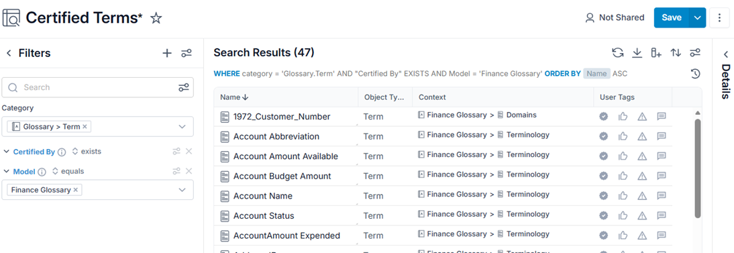Open filter settings icon in Filters header
This screenshot has height=253, width=734.
pyautogui.click(x=187, y=54)
